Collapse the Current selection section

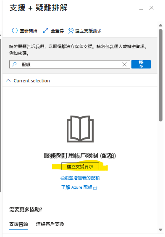click(x=8, y=81)
